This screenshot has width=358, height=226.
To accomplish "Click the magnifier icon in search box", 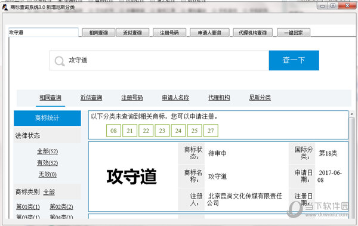I will pos(60,61).
